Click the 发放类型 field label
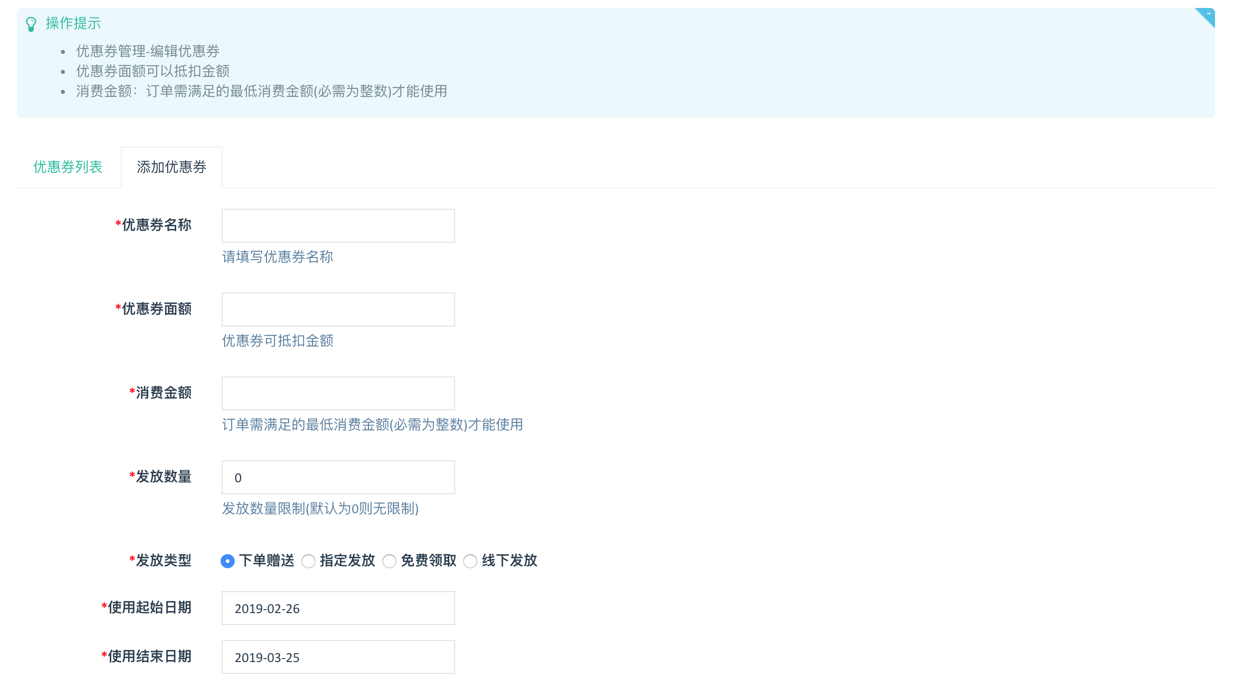 pyautogui.click(x=163, y=560)
